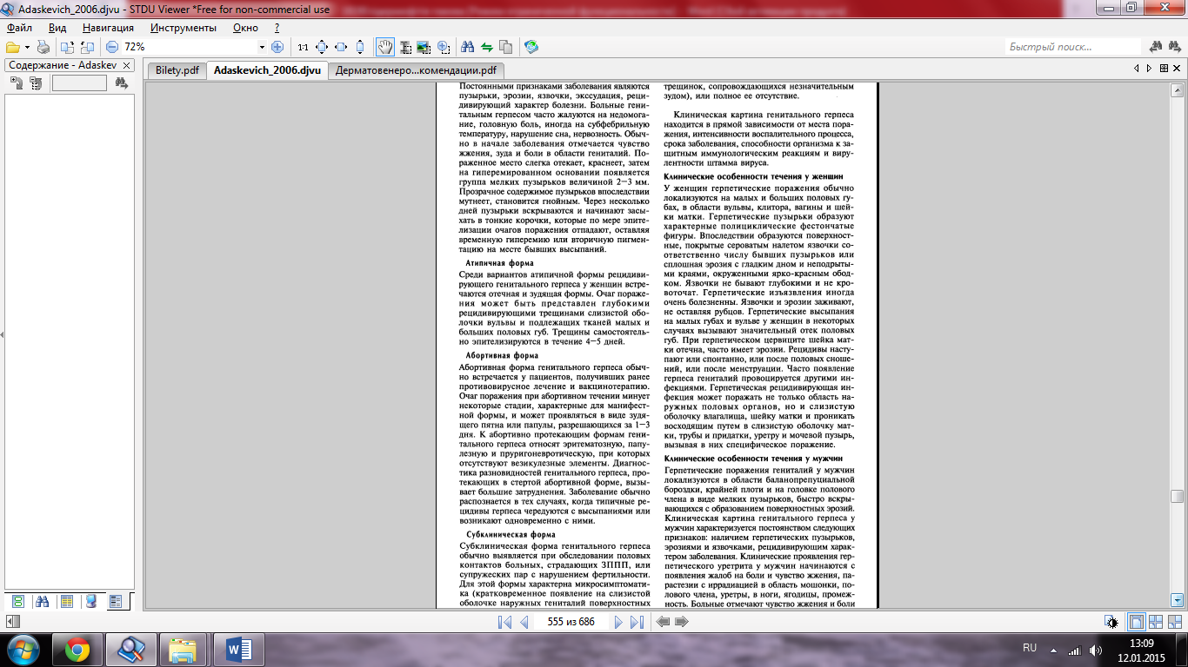This screenshot has height=667, width=1188.
Task: Fit whole page to window
Action: 322,47
